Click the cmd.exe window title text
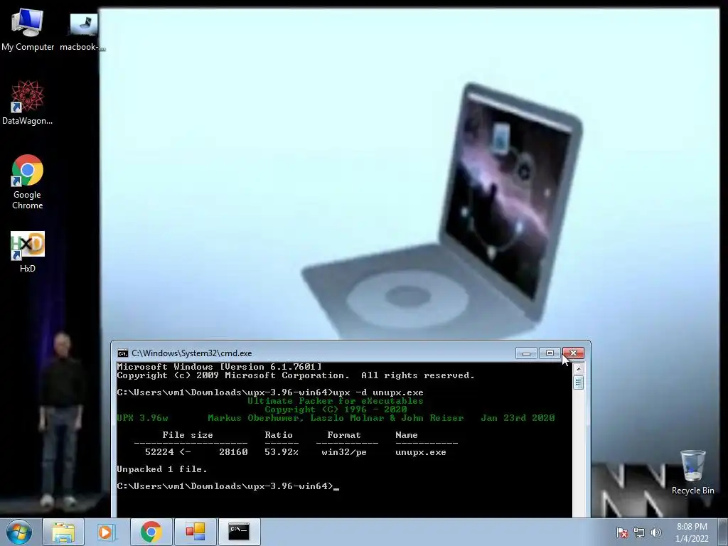This screenshot has width=728, height=546. (192, 353)
